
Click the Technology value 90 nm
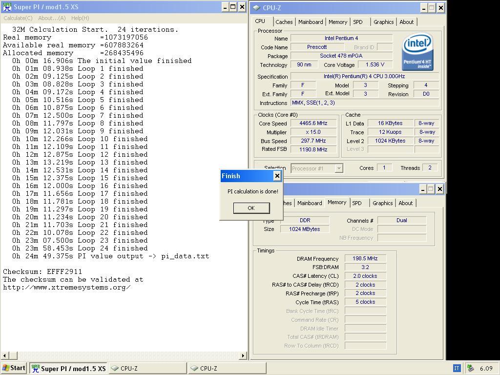point(304,64)
